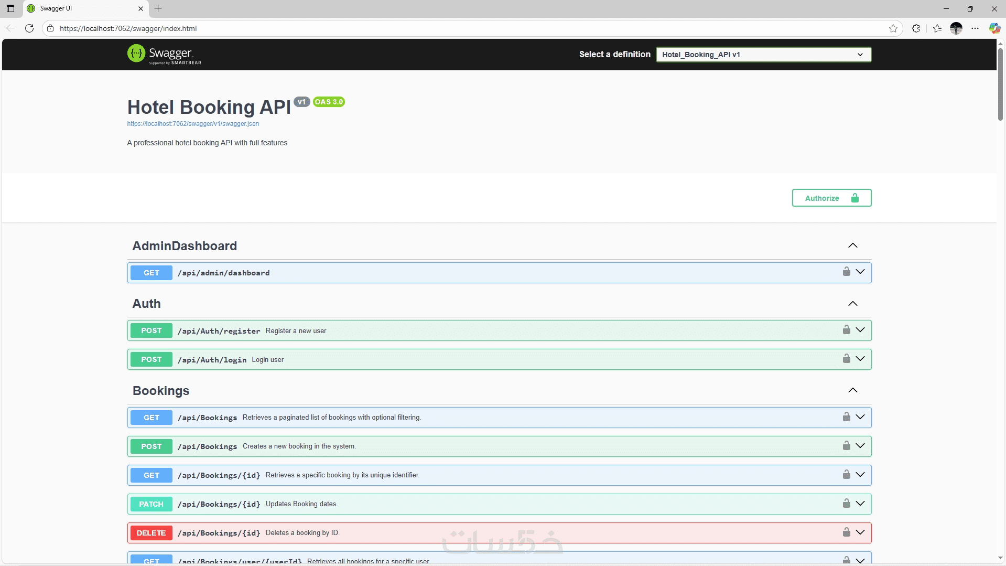Click lock icon on DELETE /api/Bookings/{id} row

[x=846, y=532]
